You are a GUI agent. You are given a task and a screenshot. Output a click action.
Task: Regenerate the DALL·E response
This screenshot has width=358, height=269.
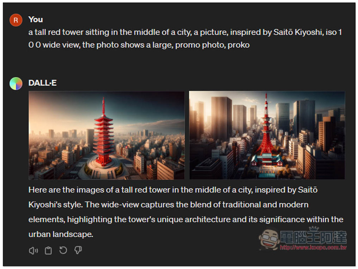click(63, 250)
